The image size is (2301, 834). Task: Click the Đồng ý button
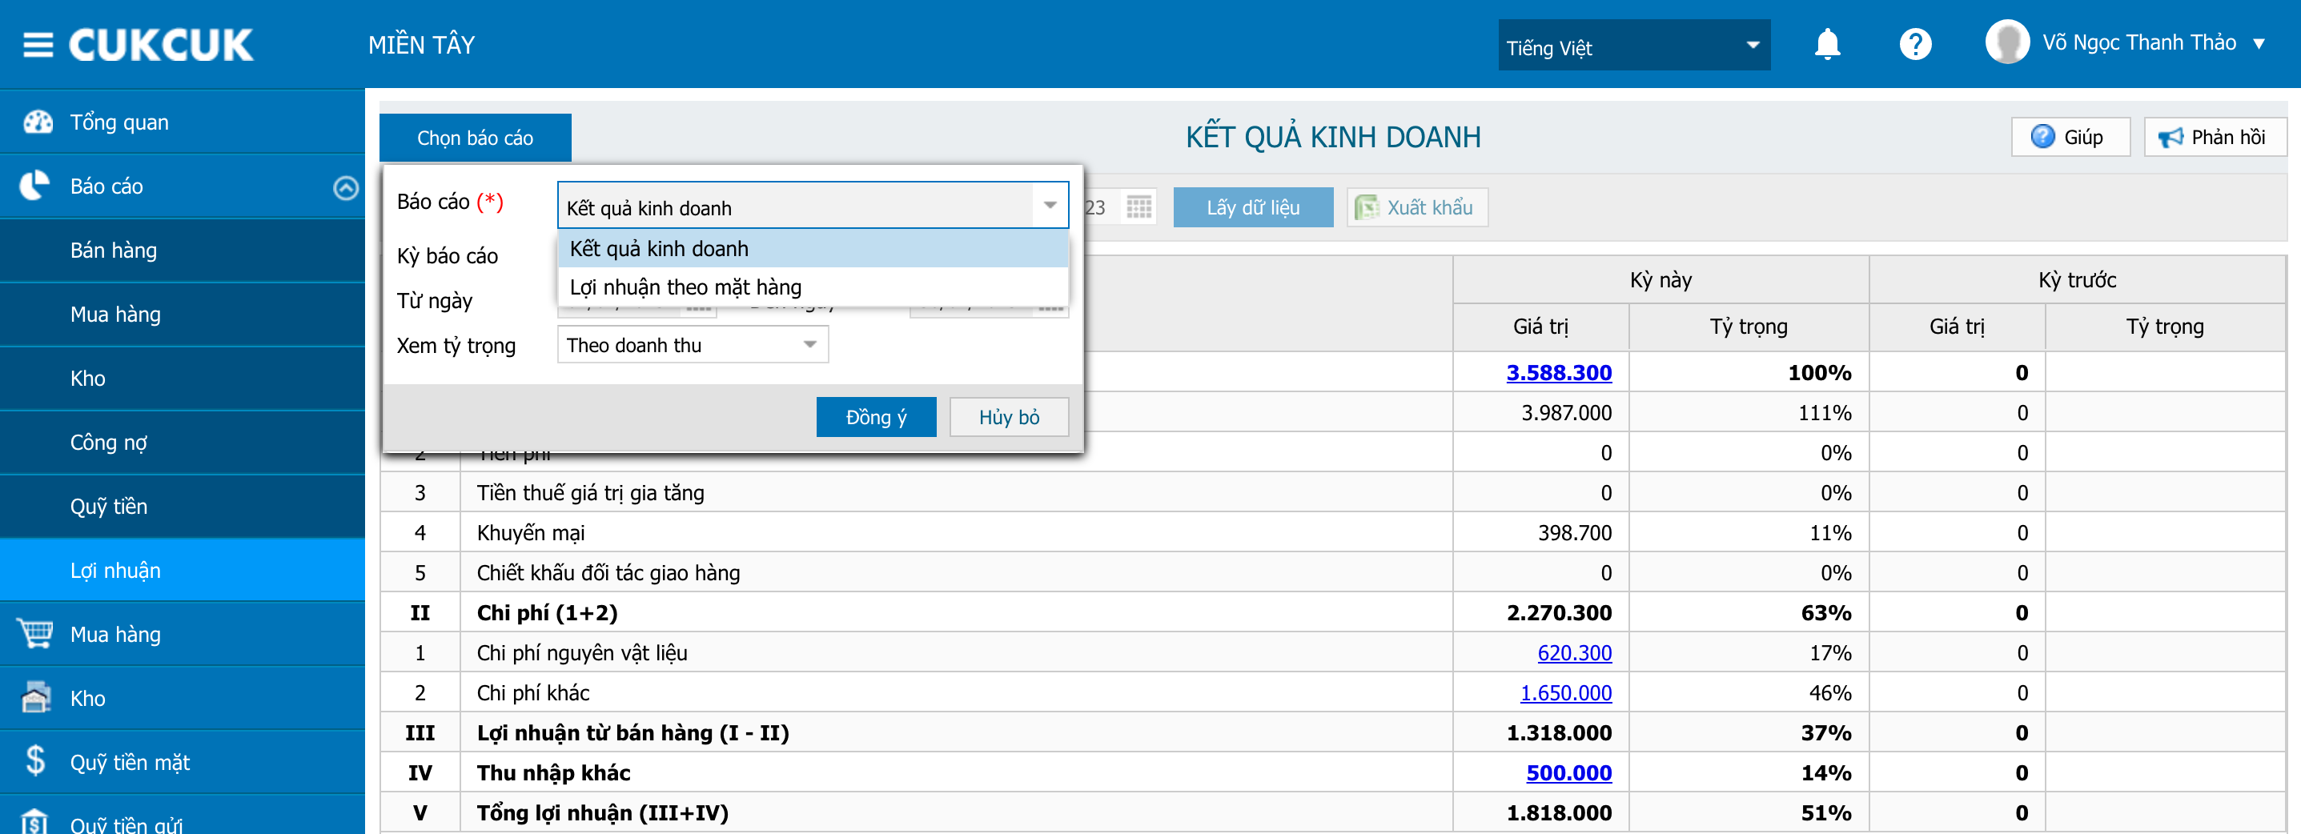(875, 417)
